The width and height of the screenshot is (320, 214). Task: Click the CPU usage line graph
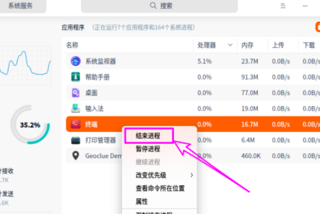click(x=25, y=65)
